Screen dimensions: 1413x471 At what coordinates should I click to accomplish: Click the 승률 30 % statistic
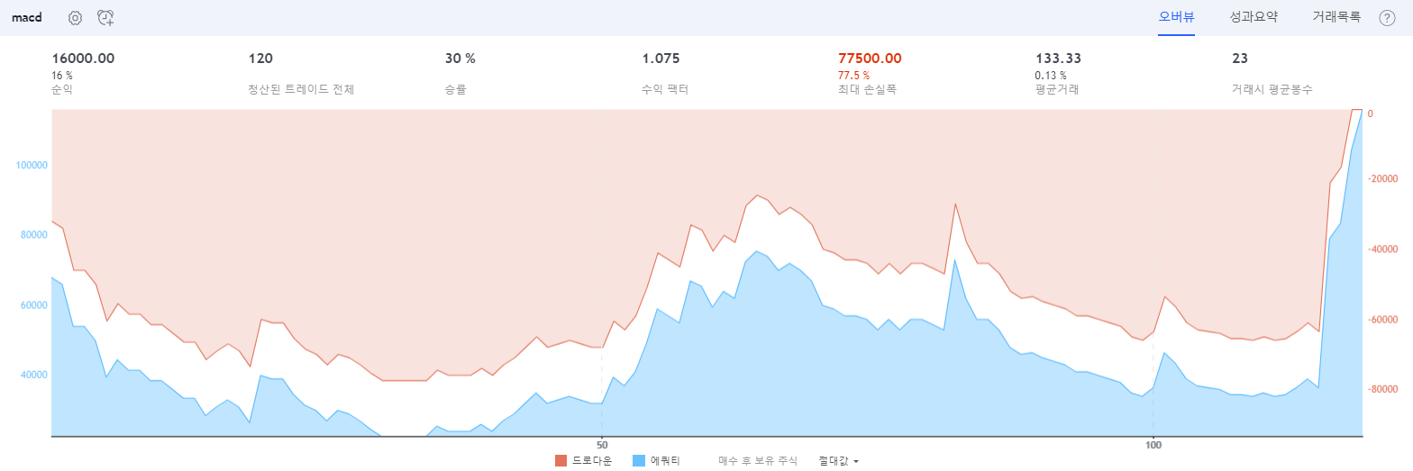click(x=460, y=59)
